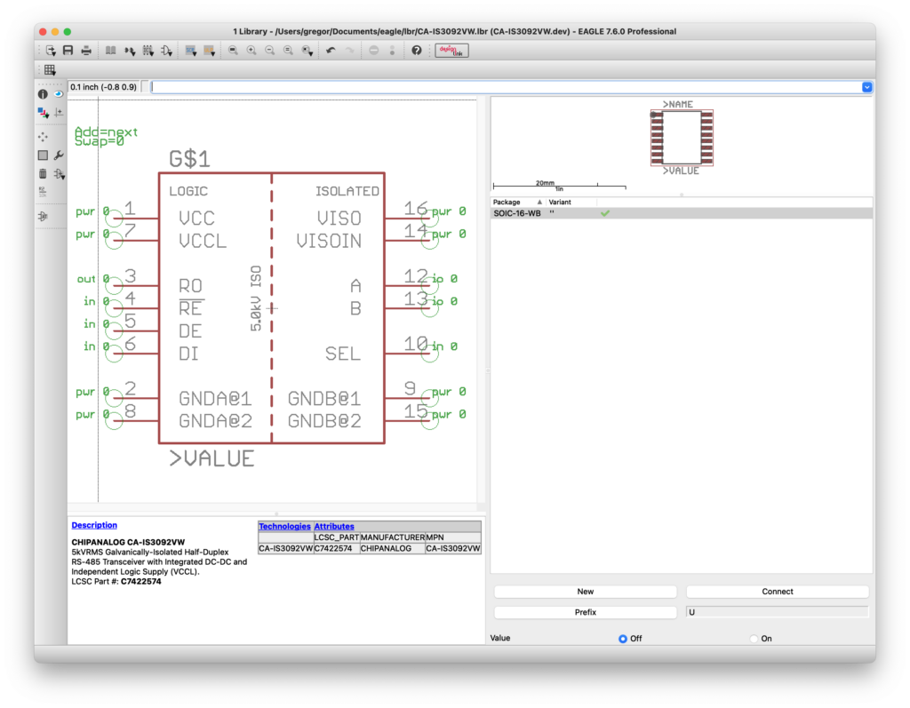Open the library book icon
The image size is (910, 708).
coord(110,51)
